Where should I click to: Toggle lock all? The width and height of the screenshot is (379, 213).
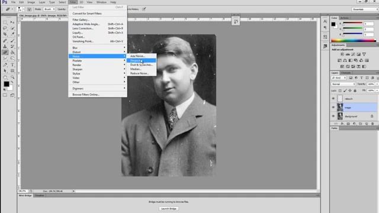click(355, 91)
